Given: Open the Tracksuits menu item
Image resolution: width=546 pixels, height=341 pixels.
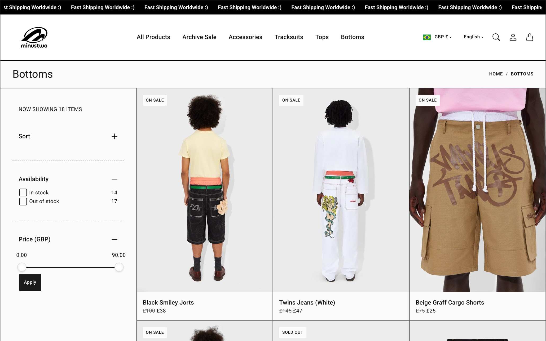Looking at the screenshot, I should [289, 37].
